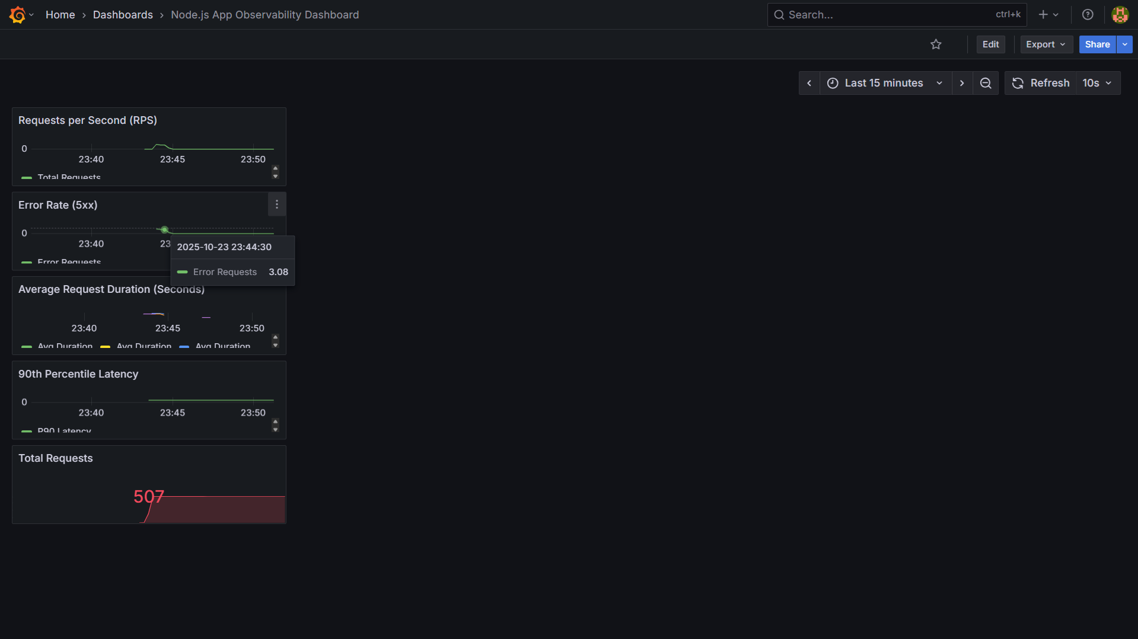
Task: Toggle yellow Avg Duration legend series
Action: [x=144, y=346]
